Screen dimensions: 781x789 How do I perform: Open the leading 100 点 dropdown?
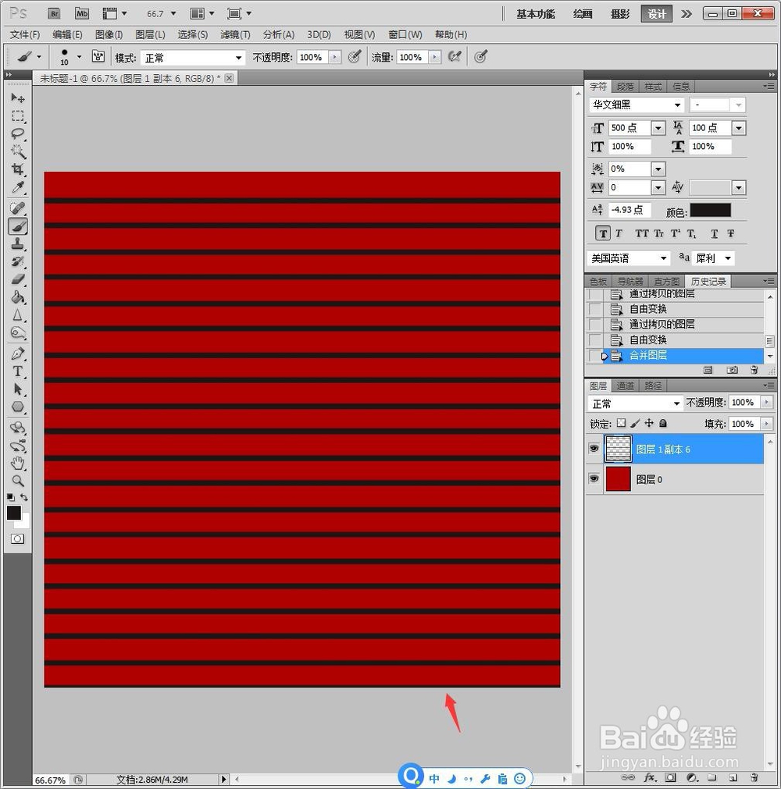739,128
